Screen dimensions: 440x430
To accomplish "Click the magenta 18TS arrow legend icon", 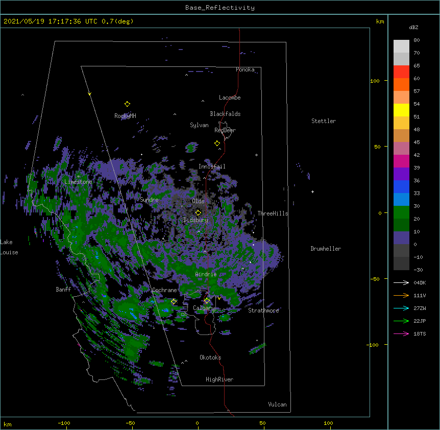I will point(401,333).
